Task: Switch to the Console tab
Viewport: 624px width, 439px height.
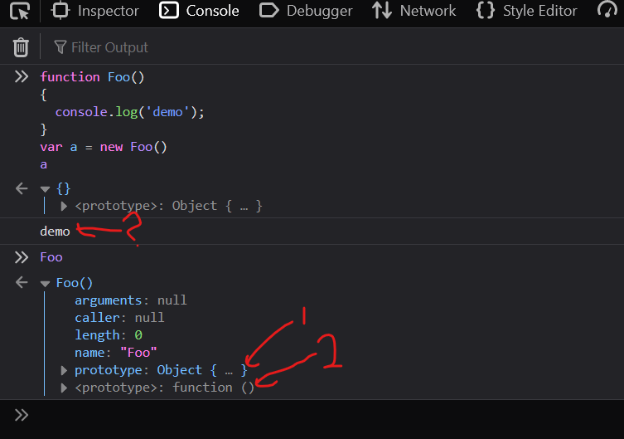Action: (199, 11)
